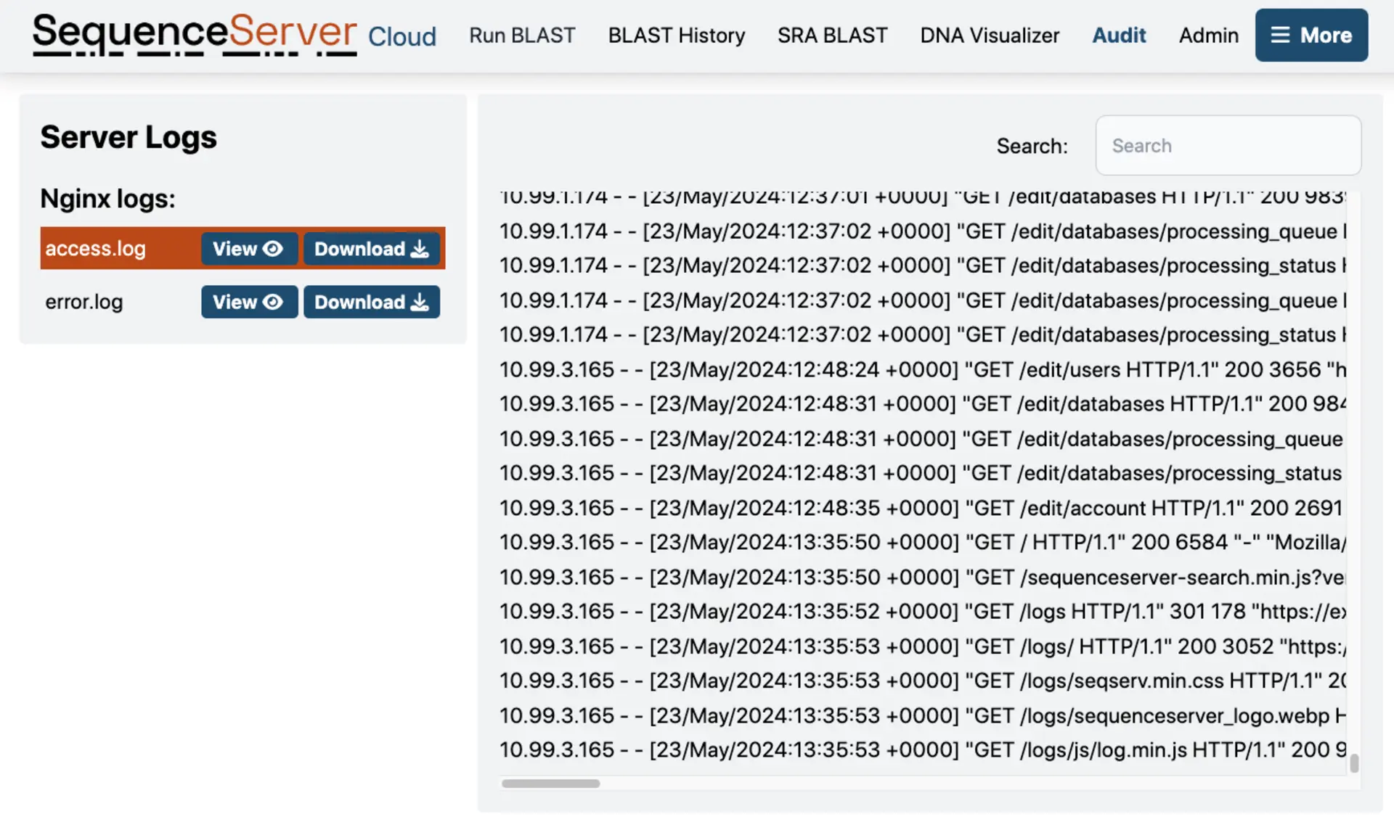Toggle Server Logs panel display
This screenshot has height=822, width=1394.
[x=129, y=136]
